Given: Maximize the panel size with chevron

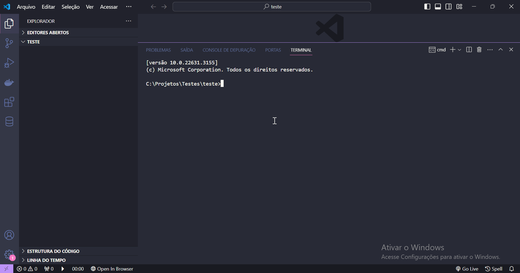Looking at the screenshot, I should (500, 49).
